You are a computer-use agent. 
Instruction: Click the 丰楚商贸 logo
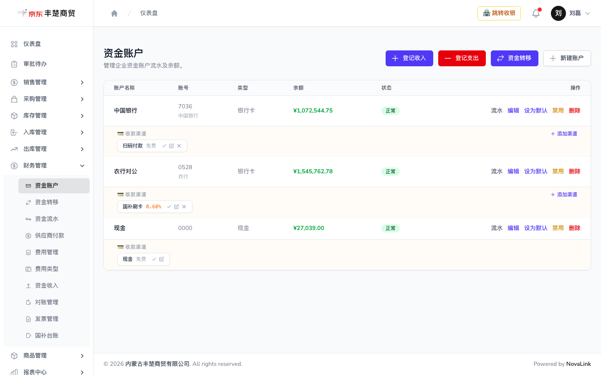[x=46, y=13]
